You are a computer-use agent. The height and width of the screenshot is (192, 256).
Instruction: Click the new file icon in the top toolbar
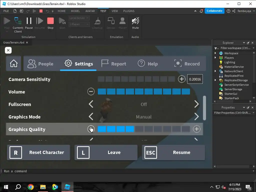point(15,11)
